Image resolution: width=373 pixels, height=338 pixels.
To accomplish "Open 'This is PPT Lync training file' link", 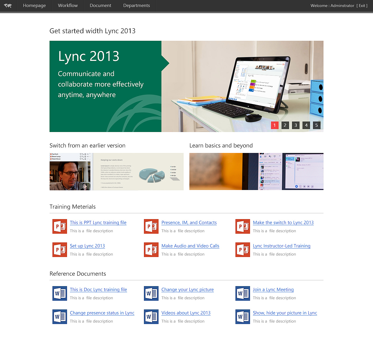I will (98, 223).
